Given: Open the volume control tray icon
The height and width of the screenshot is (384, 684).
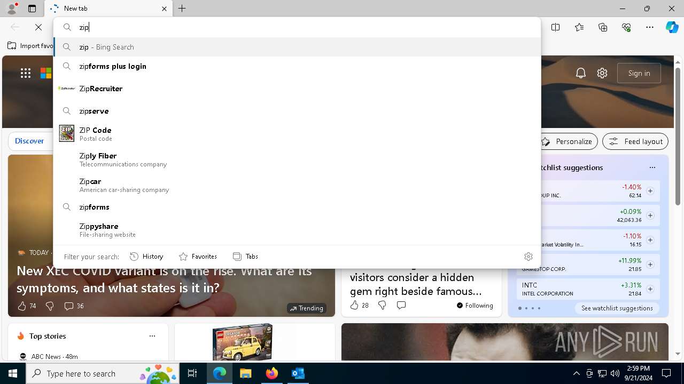Looking at the screenshot, I should 615,373.
